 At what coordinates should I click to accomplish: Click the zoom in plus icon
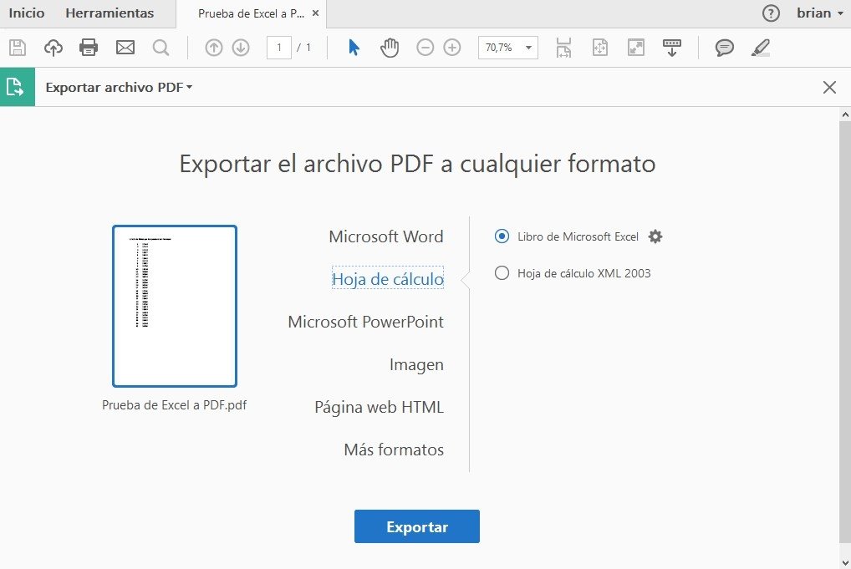[452, 48]
